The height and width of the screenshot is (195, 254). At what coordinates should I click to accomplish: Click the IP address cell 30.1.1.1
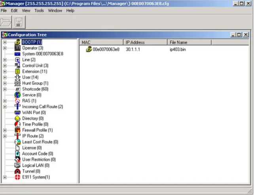pos(133,49)
